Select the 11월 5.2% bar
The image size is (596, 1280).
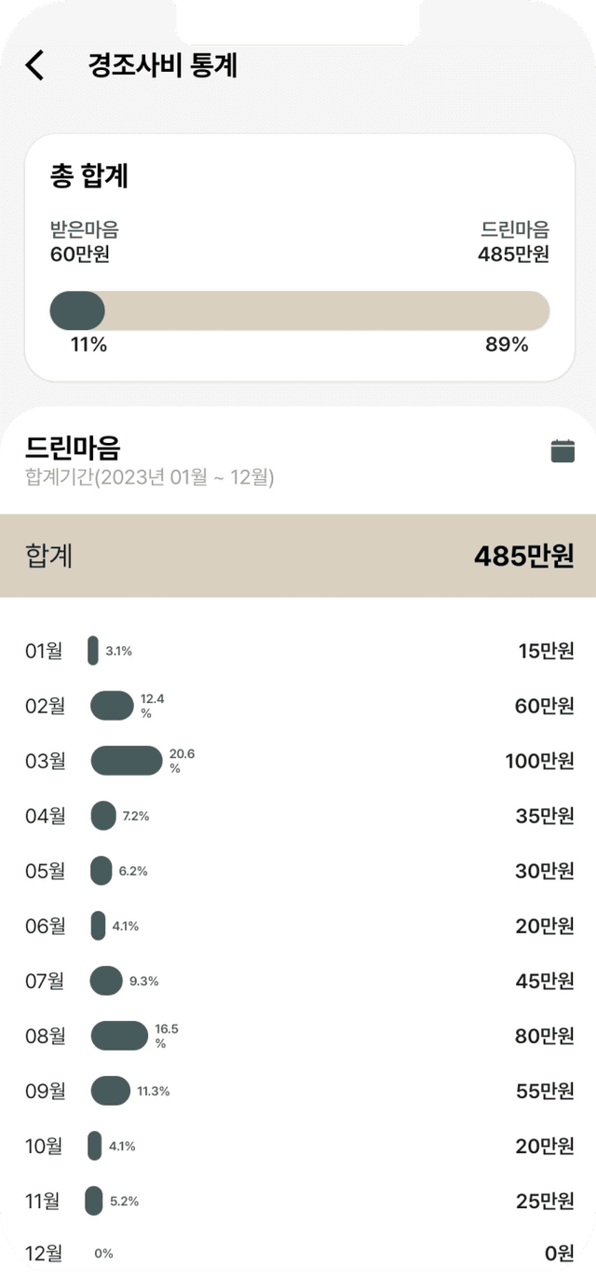(94, 1201)
